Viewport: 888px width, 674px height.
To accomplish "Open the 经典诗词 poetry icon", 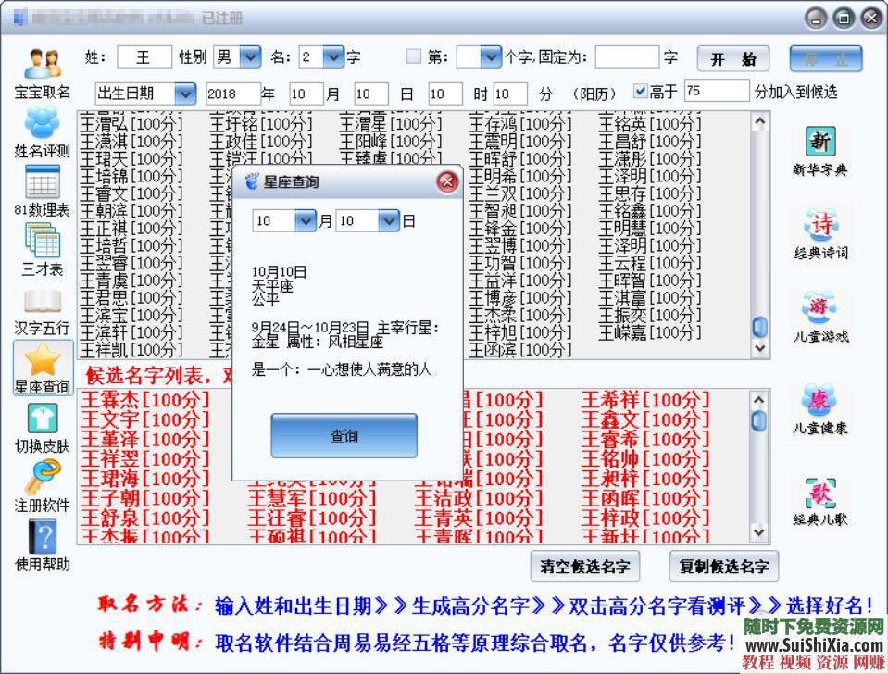I will point(819,227).
